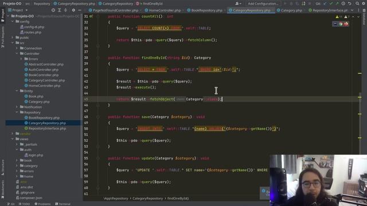Viewport: 367px width, 206px height.
Task: Collapse the config folder
Action: (13, 22)
